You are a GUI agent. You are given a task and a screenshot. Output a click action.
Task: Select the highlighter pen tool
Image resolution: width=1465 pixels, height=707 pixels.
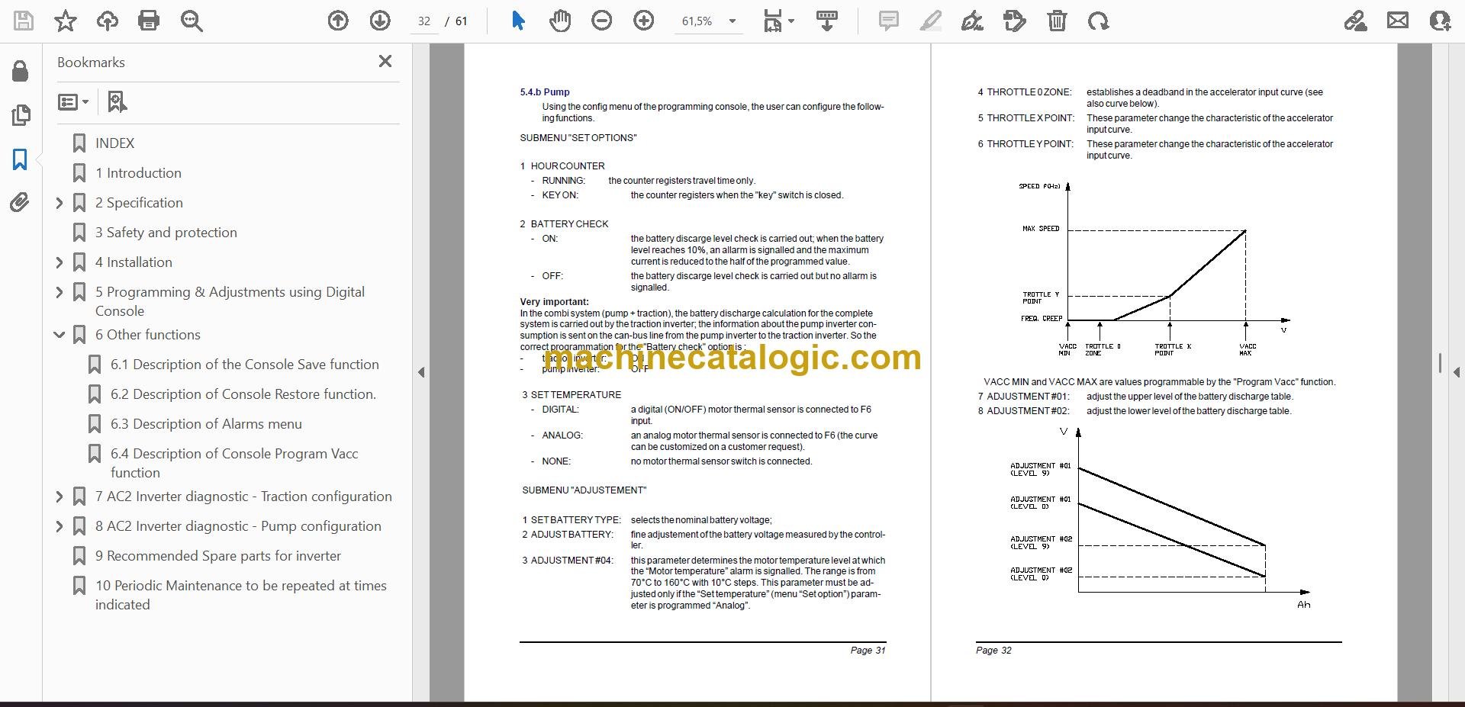[x=930, y=21]
